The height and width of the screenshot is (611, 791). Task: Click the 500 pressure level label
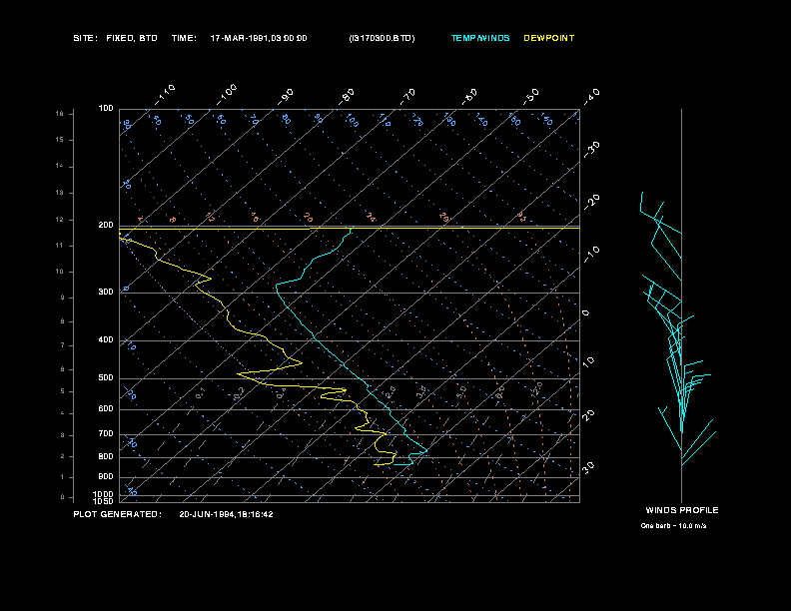click(x=106, y=378)
